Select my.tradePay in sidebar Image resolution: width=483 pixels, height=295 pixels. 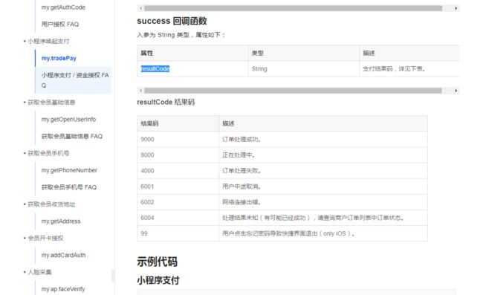pyautogui.click(x=59, y=58)
